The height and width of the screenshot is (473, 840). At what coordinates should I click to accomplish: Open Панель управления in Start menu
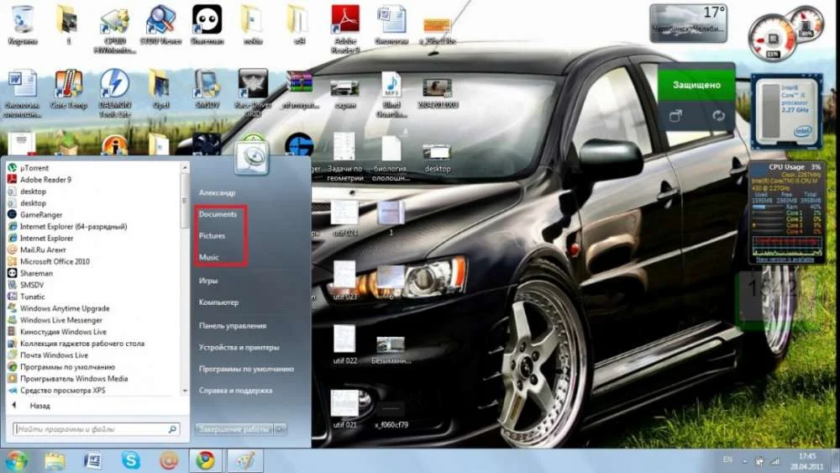(233, 325)
